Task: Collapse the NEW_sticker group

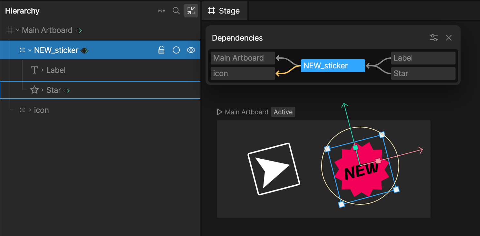Action: [30, 50]
